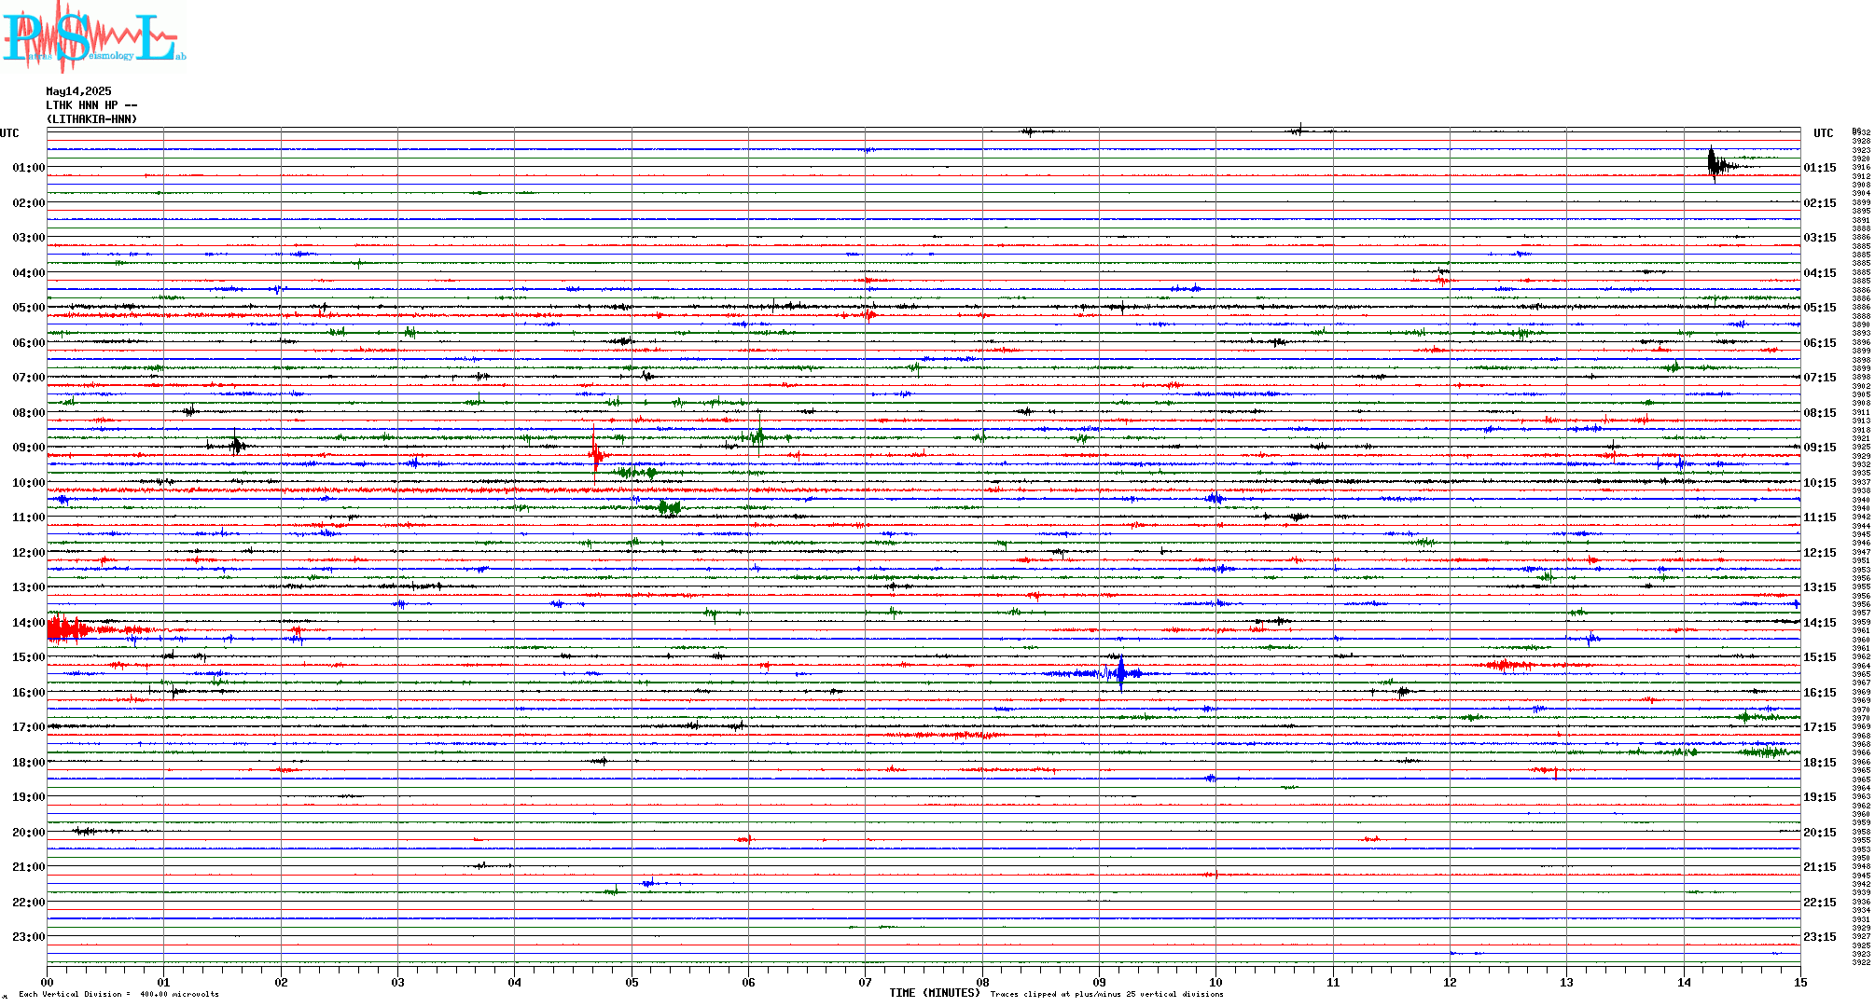1875x1007 pixels.
Task: Click the (LITHAKIA-HNN) station name label
Action: point(91,119)
